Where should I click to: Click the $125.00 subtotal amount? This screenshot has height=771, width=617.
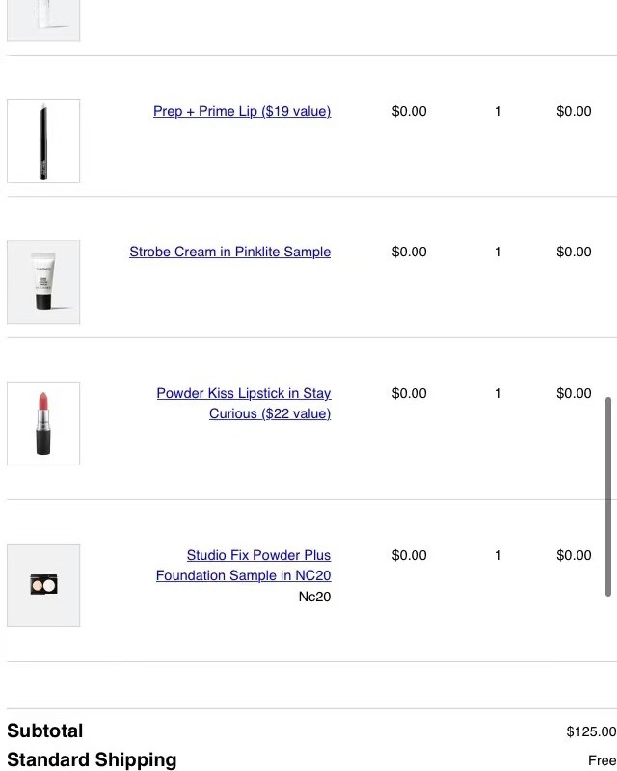click(x=591, y=731)
